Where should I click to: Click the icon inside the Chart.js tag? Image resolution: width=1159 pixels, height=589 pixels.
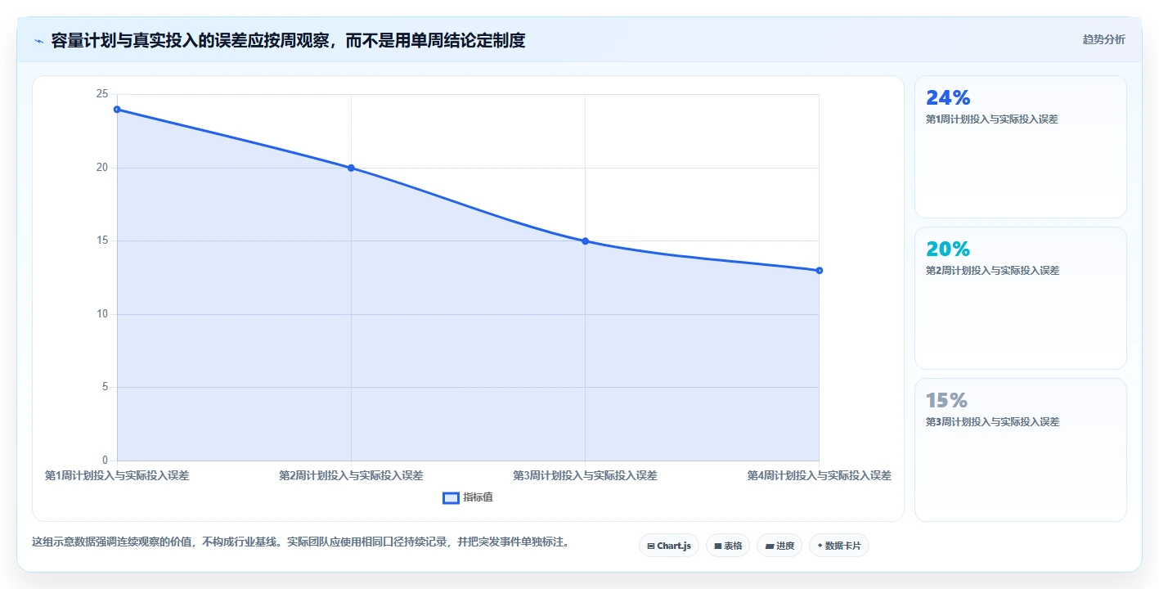pyautogui.click(x=651, y=546)
